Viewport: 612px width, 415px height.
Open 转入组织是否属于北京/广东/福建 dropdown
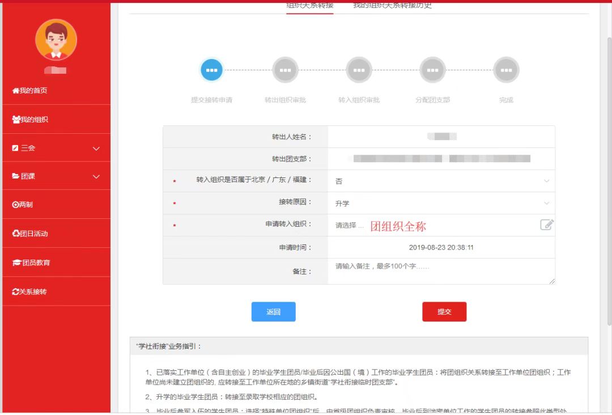click(441, 181)
